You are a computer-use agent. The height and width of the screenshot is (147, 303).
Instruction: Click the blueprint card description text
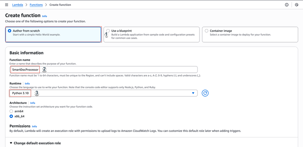pyautogui.click(x=153, y=36)
